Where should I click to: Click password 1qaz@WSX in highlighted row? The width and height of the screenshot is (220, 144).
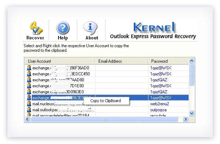[x=161, y=98]
